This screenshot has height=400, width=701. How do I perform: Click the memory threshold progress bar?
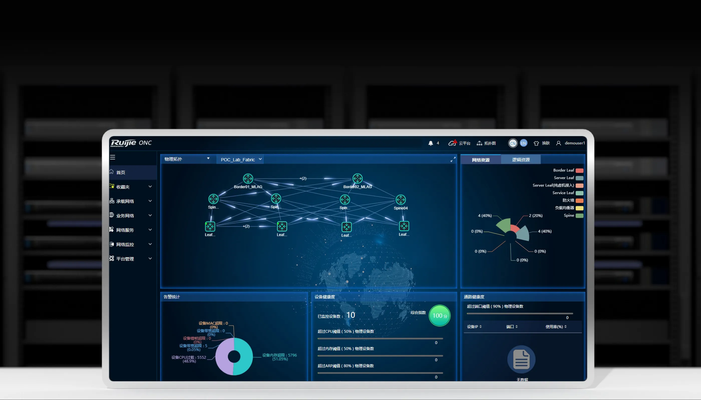(x=380, y=356)
